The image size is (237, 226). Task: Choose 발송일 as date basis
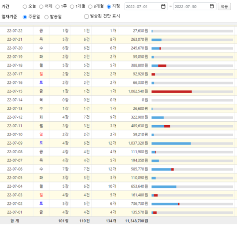[x=46, y=17]
